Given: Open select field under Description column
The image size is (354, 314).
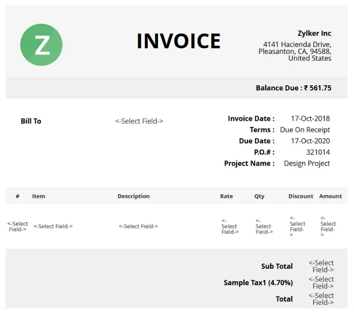Looking at the screenshot, I should click(139, 227).
